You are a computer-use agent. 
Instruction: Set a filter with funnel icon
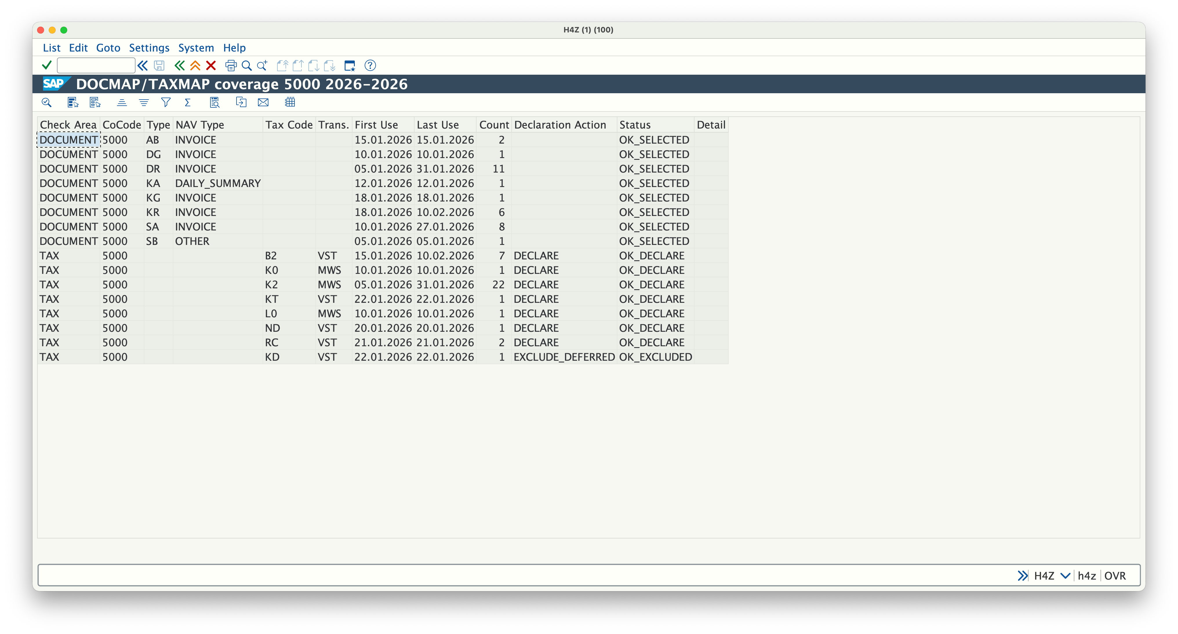click(166, 102)
